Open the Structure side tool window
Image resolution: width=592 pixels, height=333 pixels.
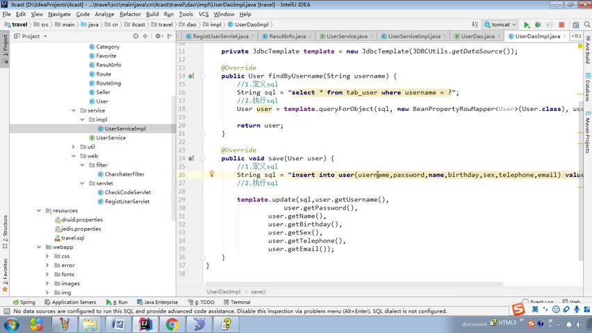5,232
